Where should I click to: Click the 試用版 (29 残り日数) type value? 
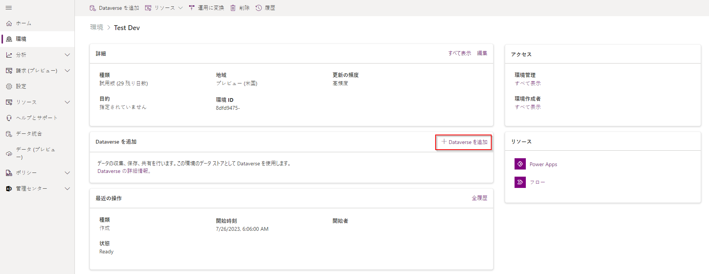pyautogui.click(x=124, y=83)
